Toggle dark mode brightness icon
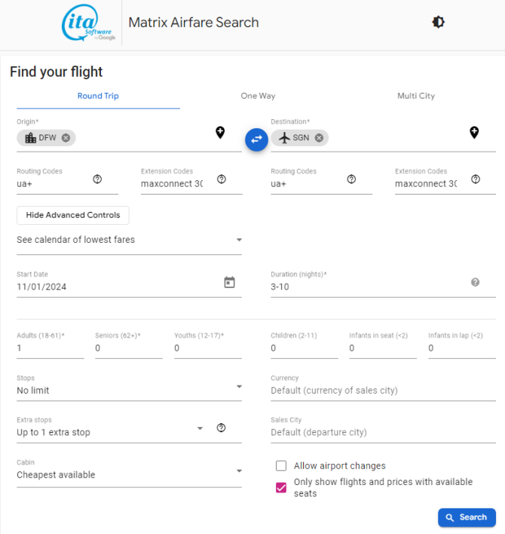This screenshot has height=534, width=505. coord(438,22)
